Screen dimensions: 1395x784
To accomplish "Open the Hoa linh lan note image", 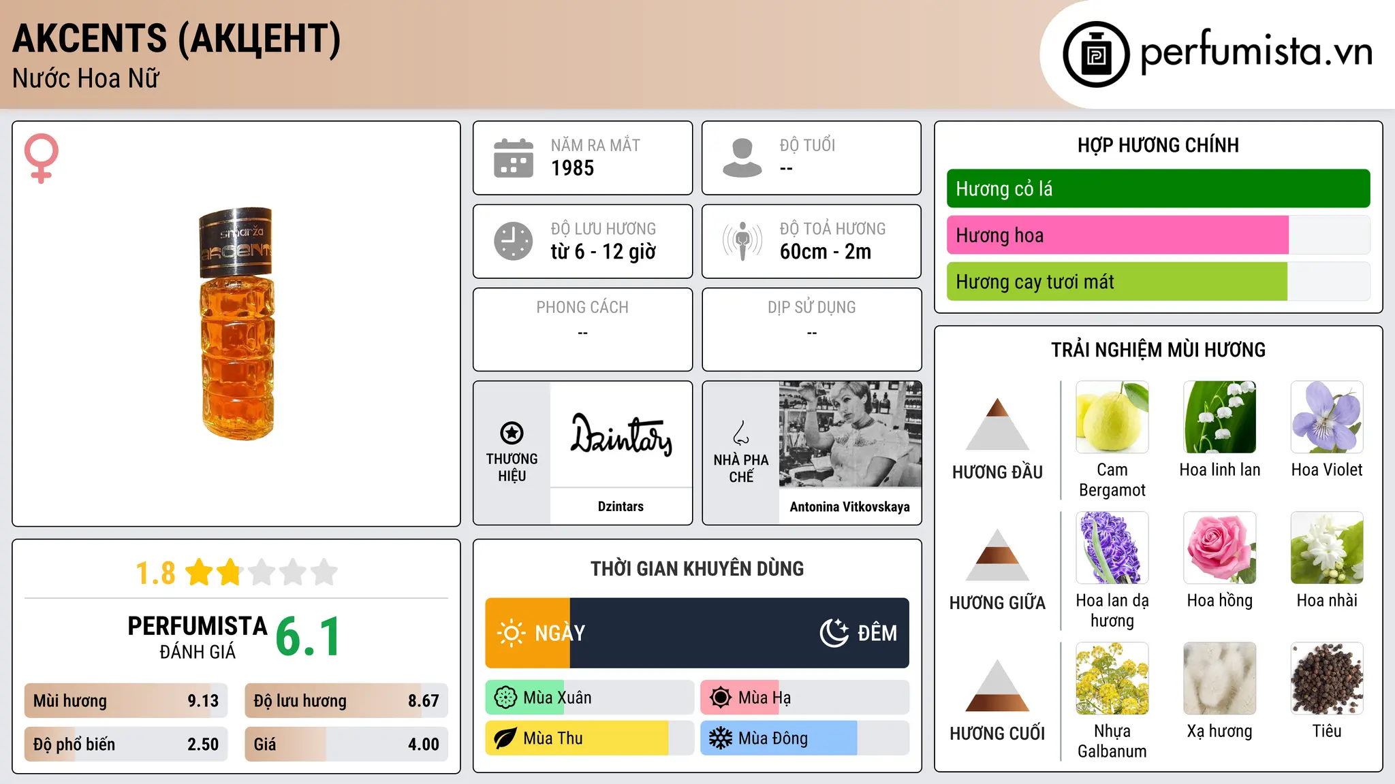I will point(1220,417).
